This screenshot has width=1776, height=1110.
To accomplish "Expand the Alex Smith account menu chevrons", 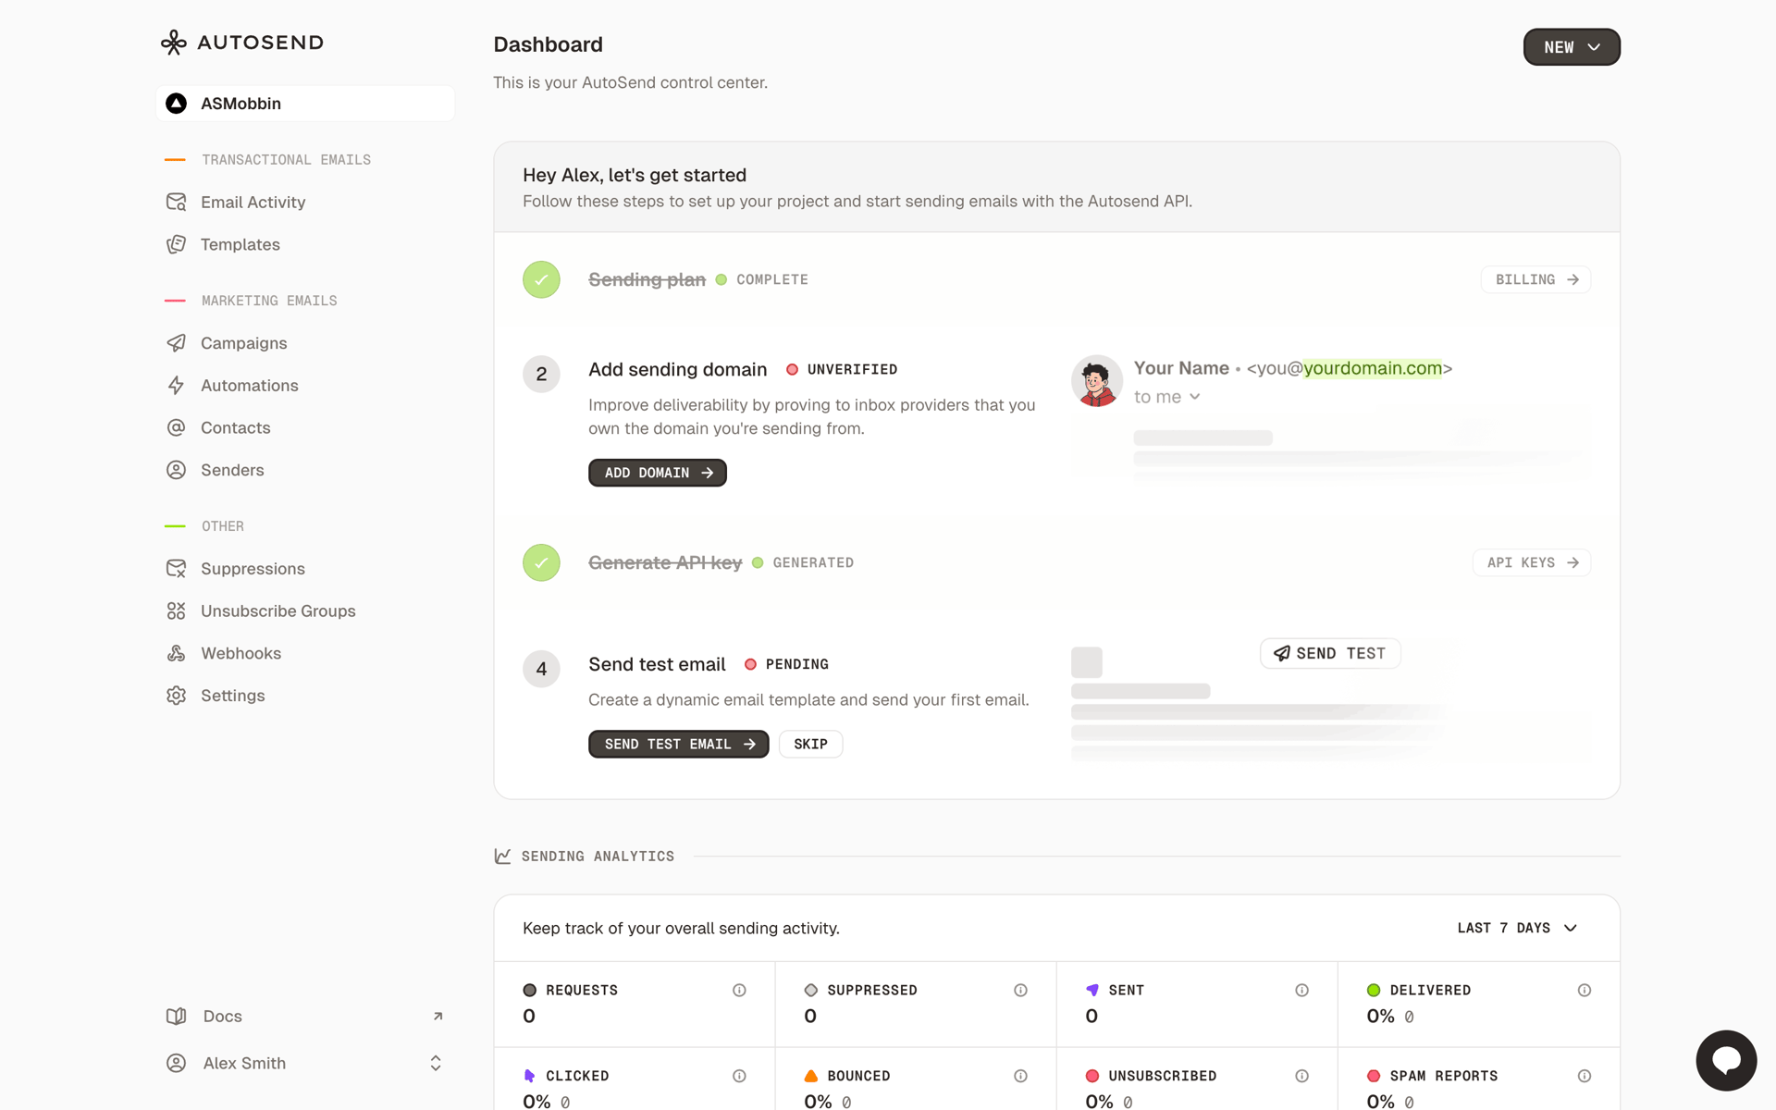I will (436, 1064).
